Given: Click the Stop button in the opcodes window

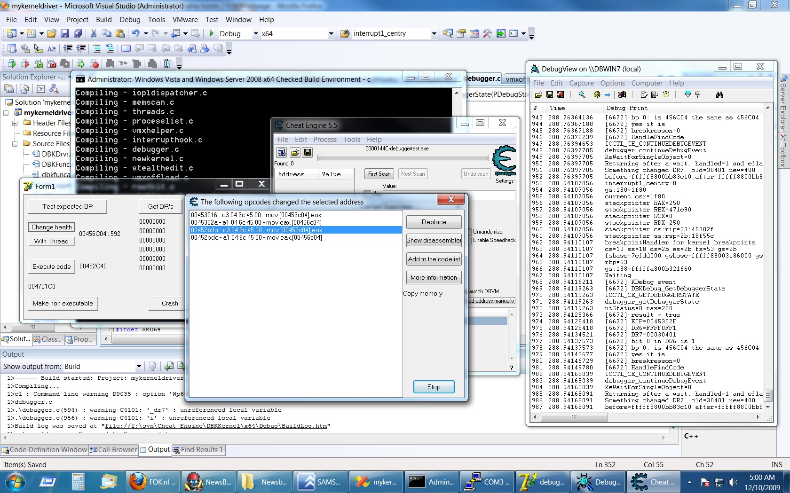Looking at the screenshot, I should (433, 386).
